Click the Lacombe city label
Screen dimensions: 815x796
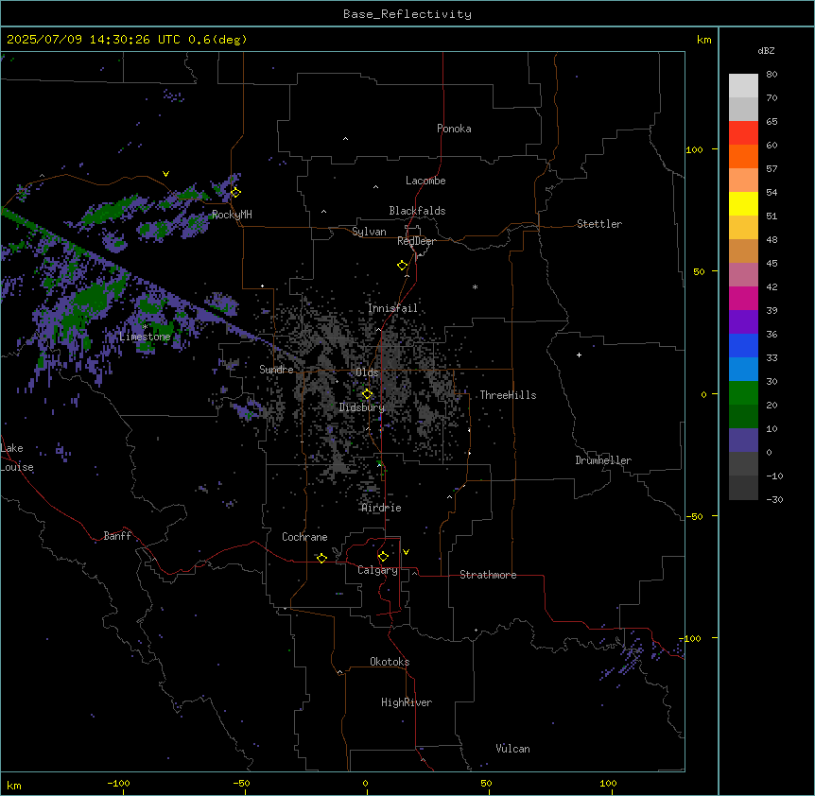point(425,181)
